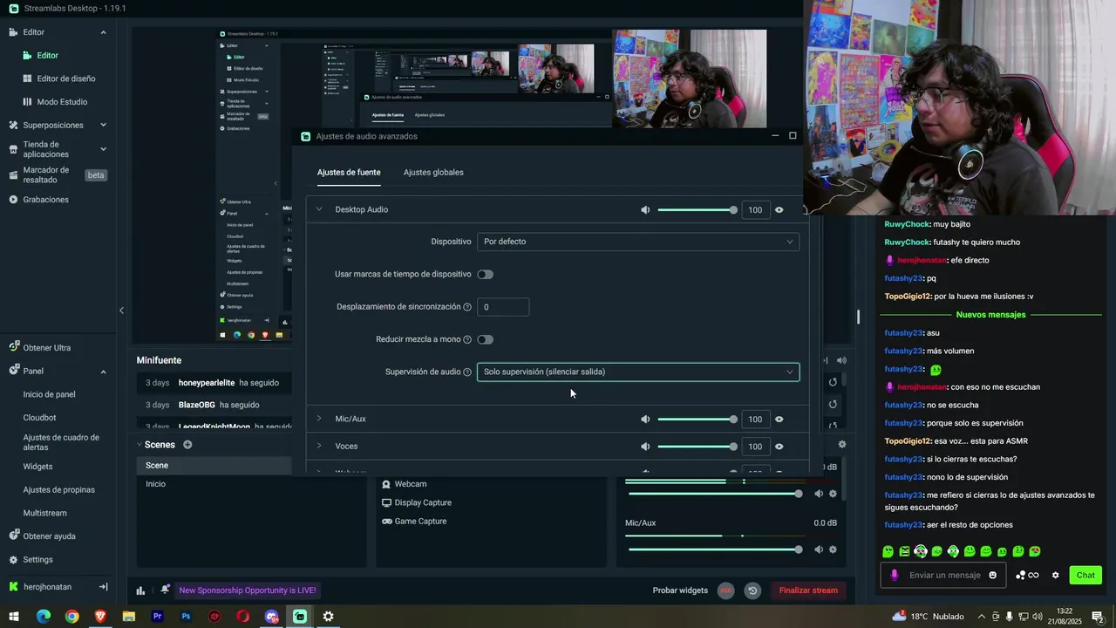This screenshot has height=628, width=1116.
Task: Toggle Desktop Audio eye visibility icon
Action: click(779, 210)
